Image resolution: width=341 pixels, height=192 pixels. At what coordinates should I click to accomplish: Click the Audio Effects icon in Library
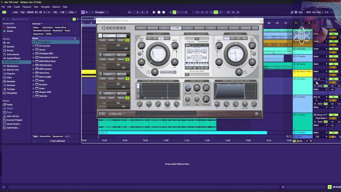coord(5,58)
